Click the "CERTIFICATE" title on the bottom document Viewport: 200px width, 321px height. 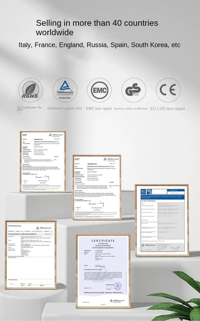tap(103, 241)
